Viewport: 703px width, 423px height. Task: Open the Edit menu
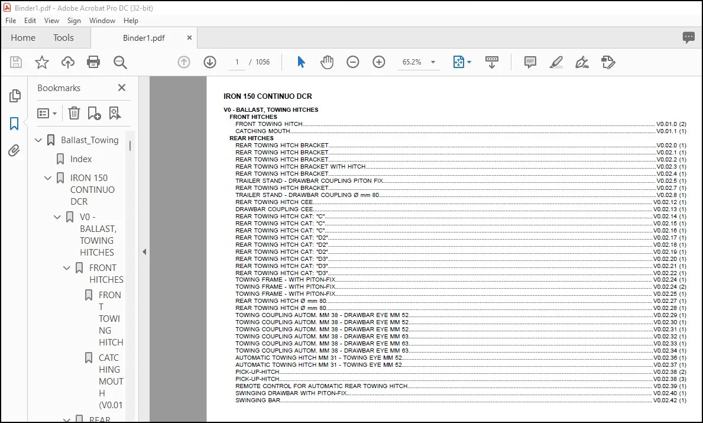tap(30, 21)
